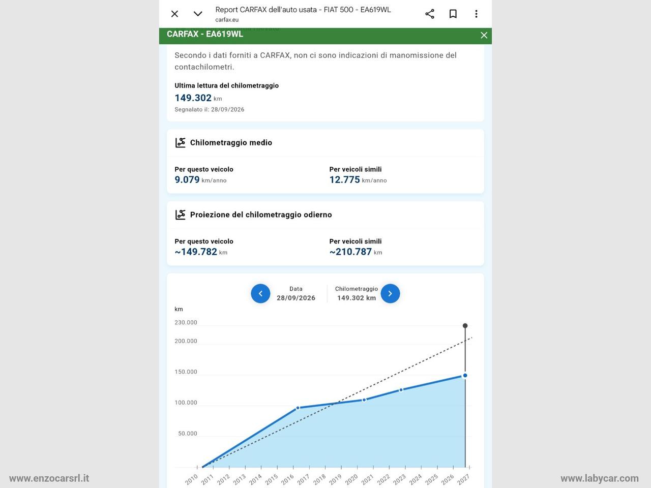The width and height of the screenshot is (651, 488).
Task: Open the three-dot browser menu
Action: (x=476, y=14)
